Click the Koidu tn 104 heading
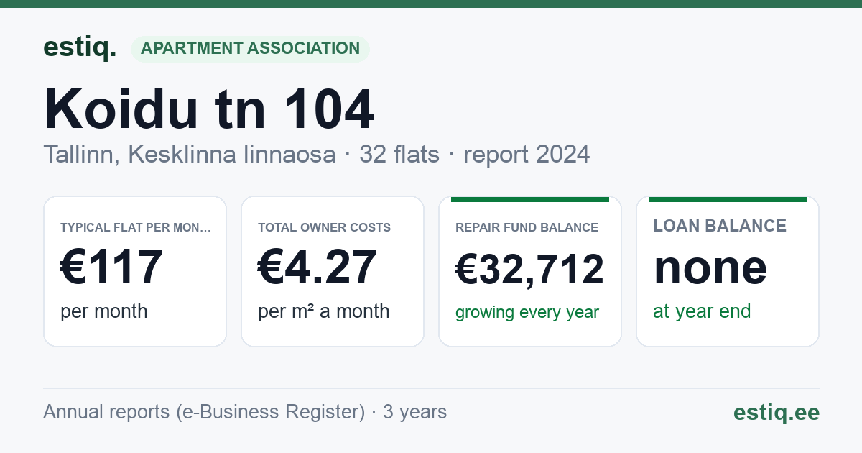This screenshot has width=862, height=453. [x=209, y=109]
